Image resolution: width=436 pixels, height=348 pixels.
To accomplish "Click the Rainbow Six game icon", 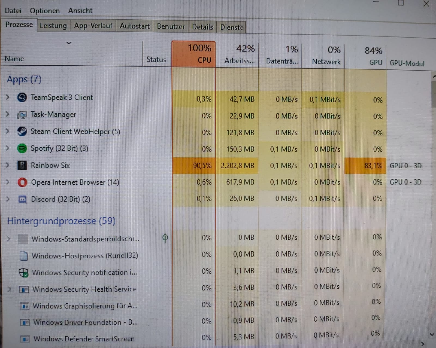I will [22, 165].
